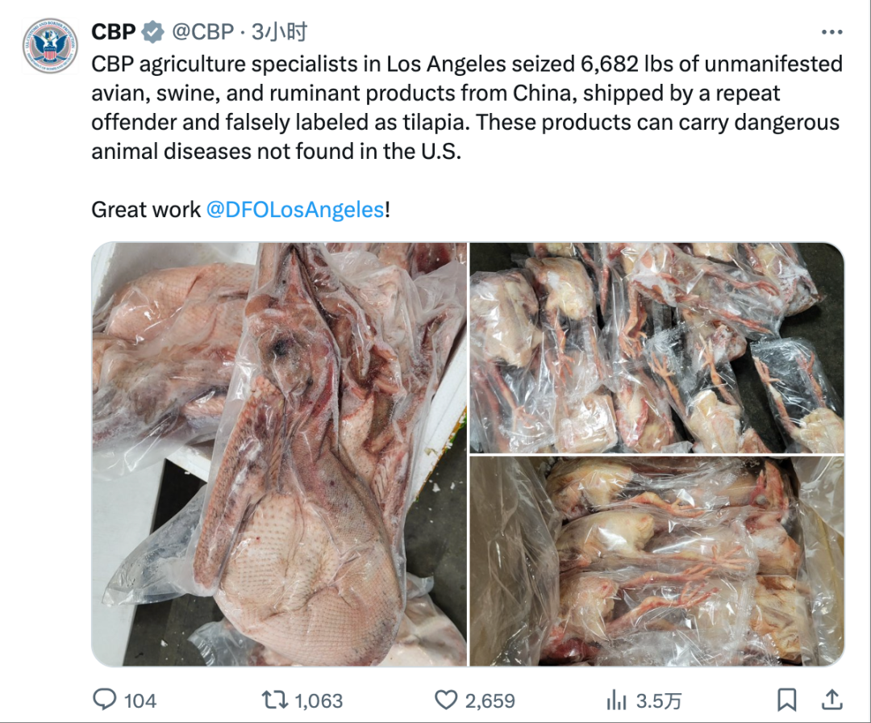The width and height of the screenshot is (871, 723).
Task: Click the views bar chart icon
Action: click(x=616, y=700)
